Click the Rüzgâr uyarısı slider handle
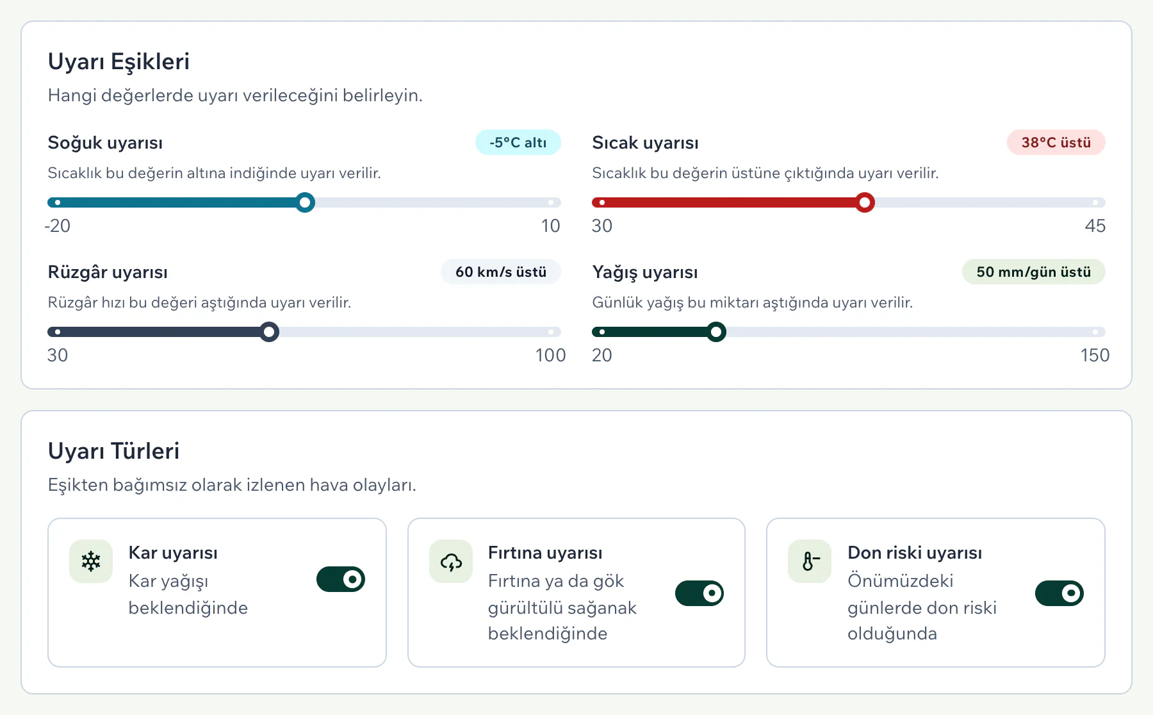The width and height of the screenshot is (1153, 715). coord(270,332)
